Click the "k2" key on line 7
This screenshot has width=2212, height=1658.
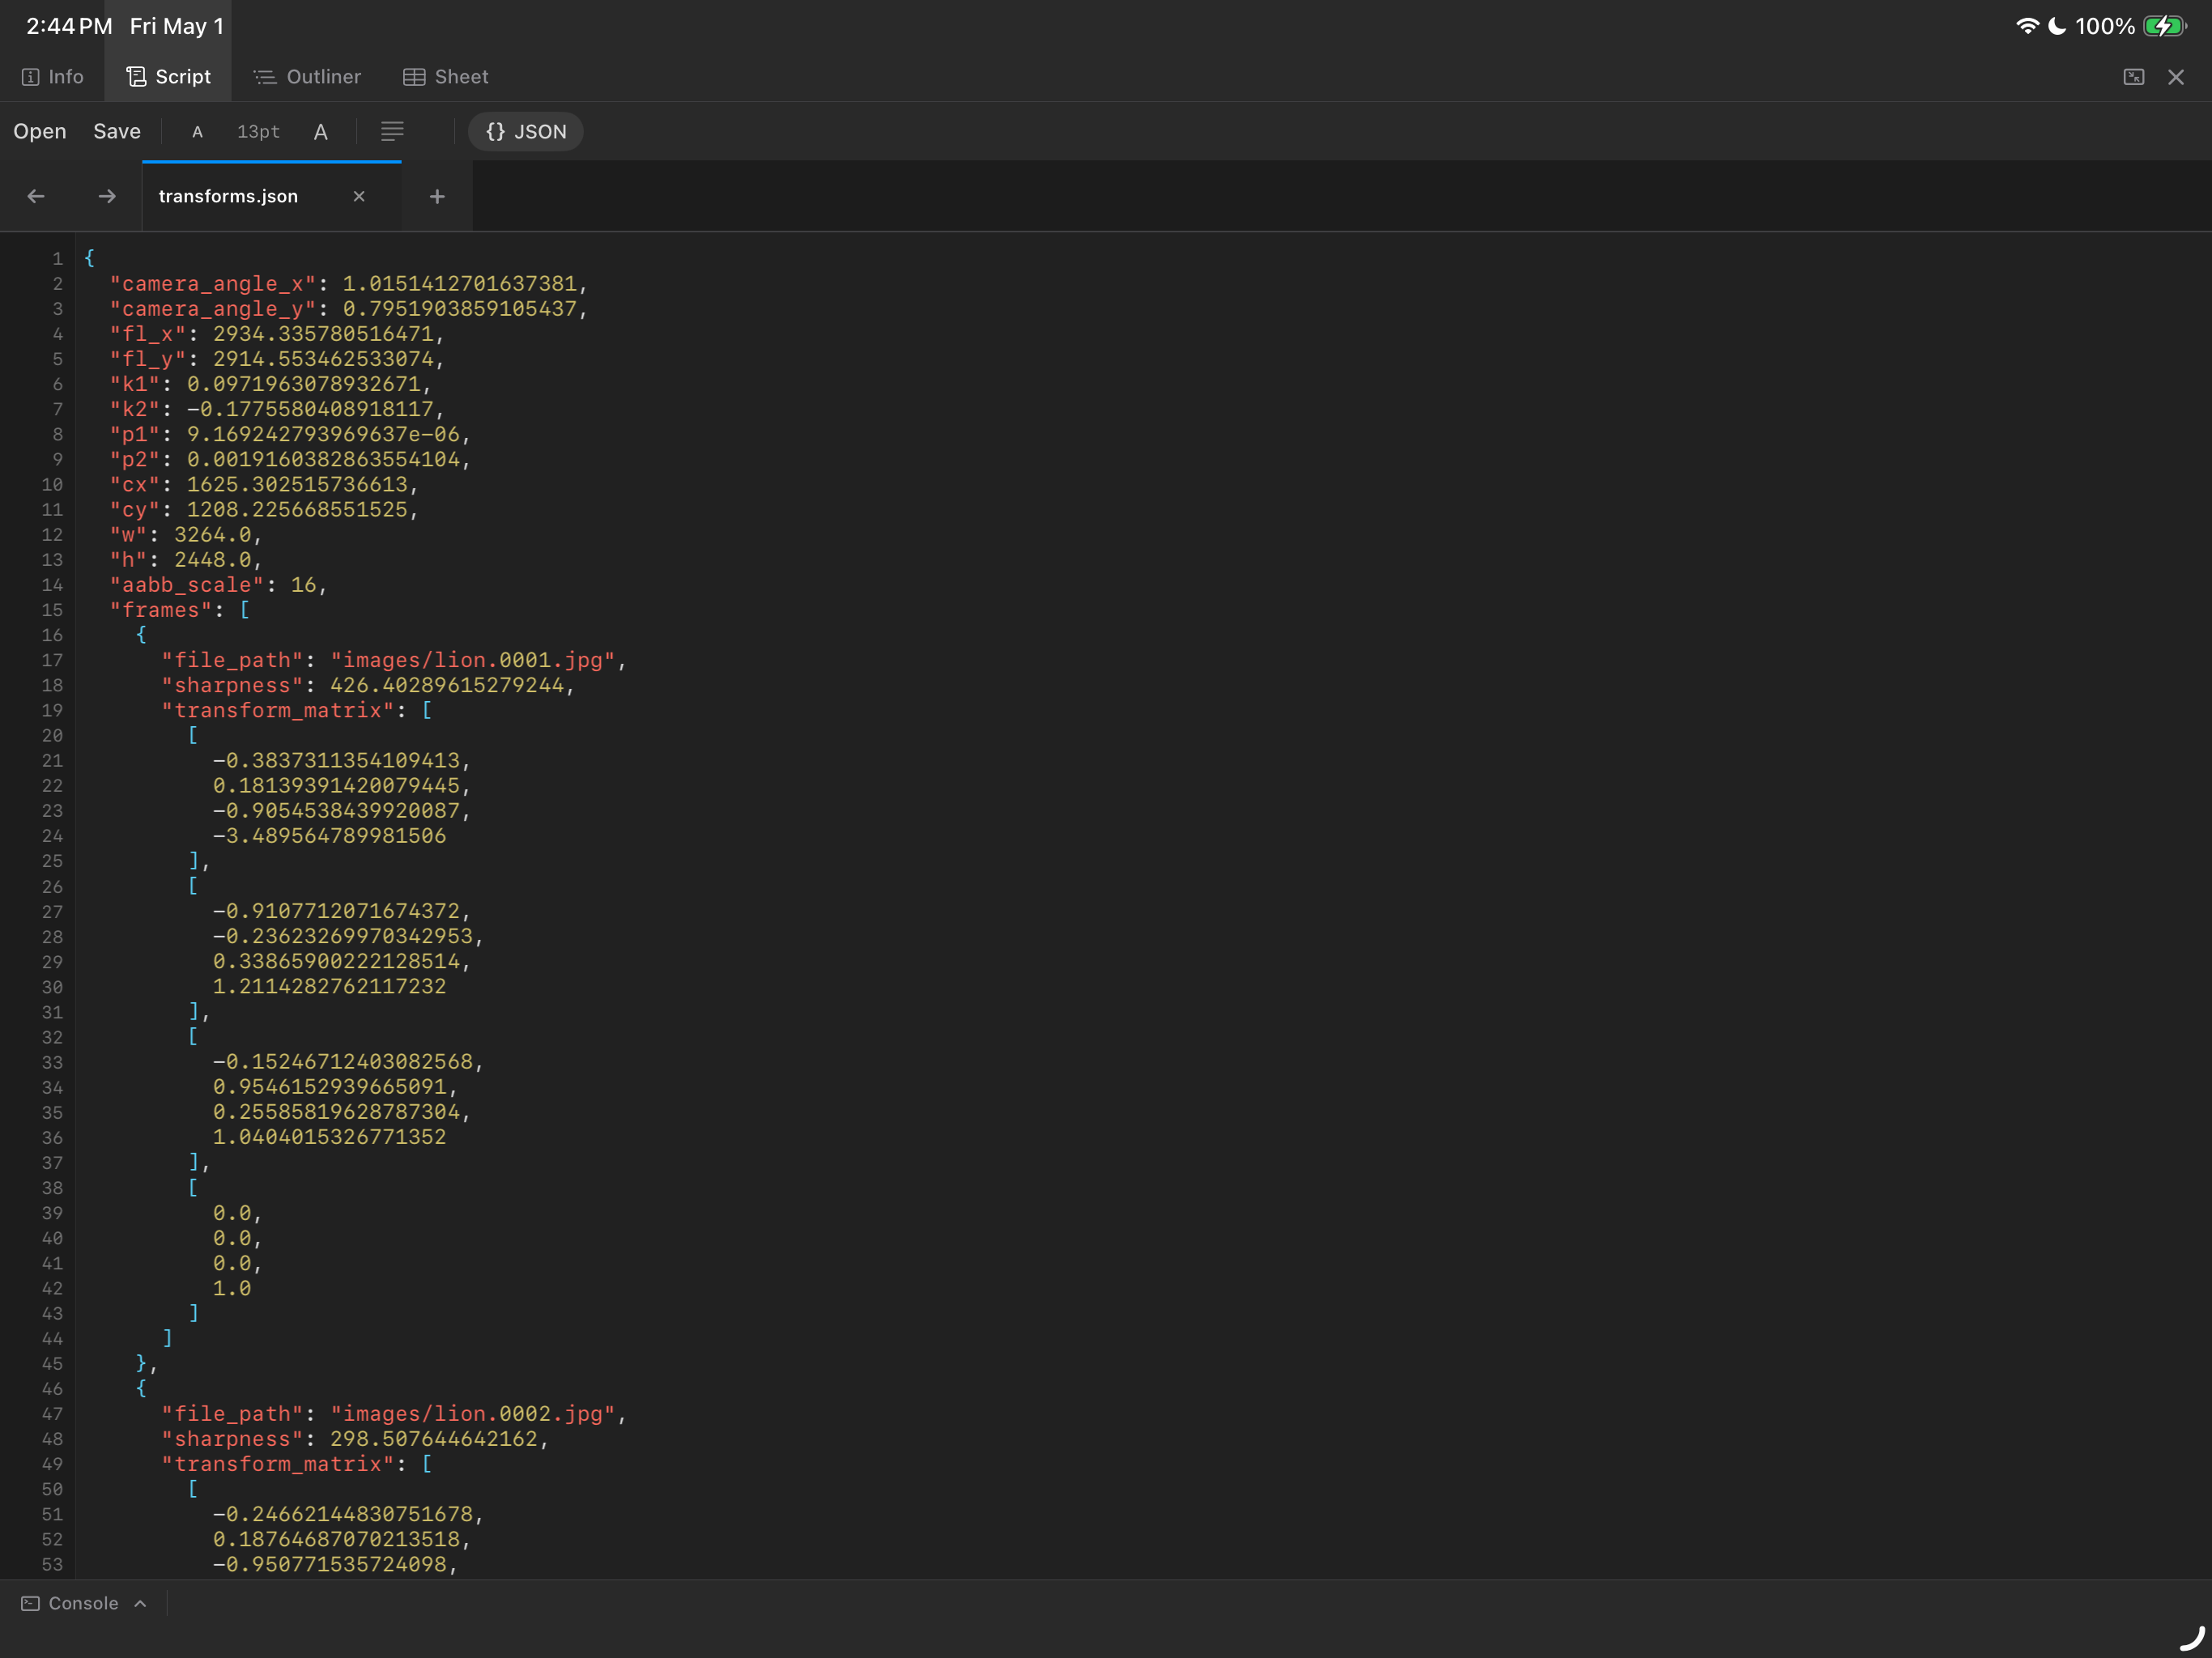[135, 409]
